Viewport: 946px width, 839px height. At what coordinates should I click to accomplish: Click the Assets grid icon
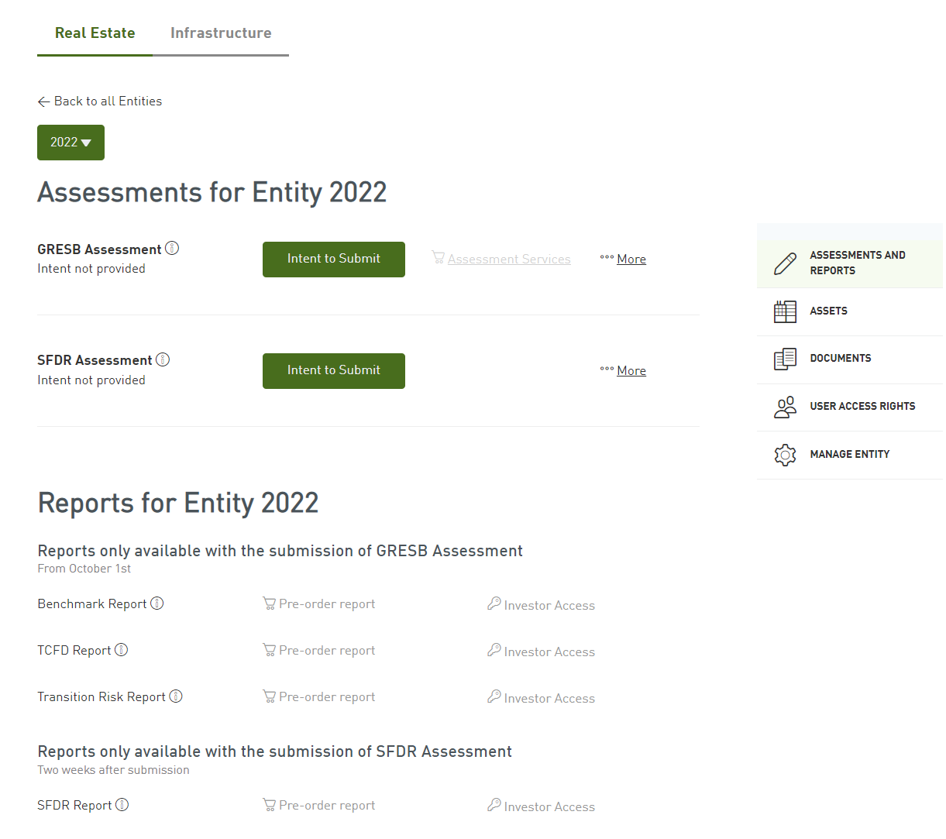click(785, 311)
